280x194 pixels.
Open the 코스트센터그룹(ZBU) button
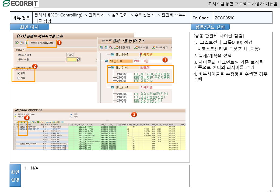[42, 43]
